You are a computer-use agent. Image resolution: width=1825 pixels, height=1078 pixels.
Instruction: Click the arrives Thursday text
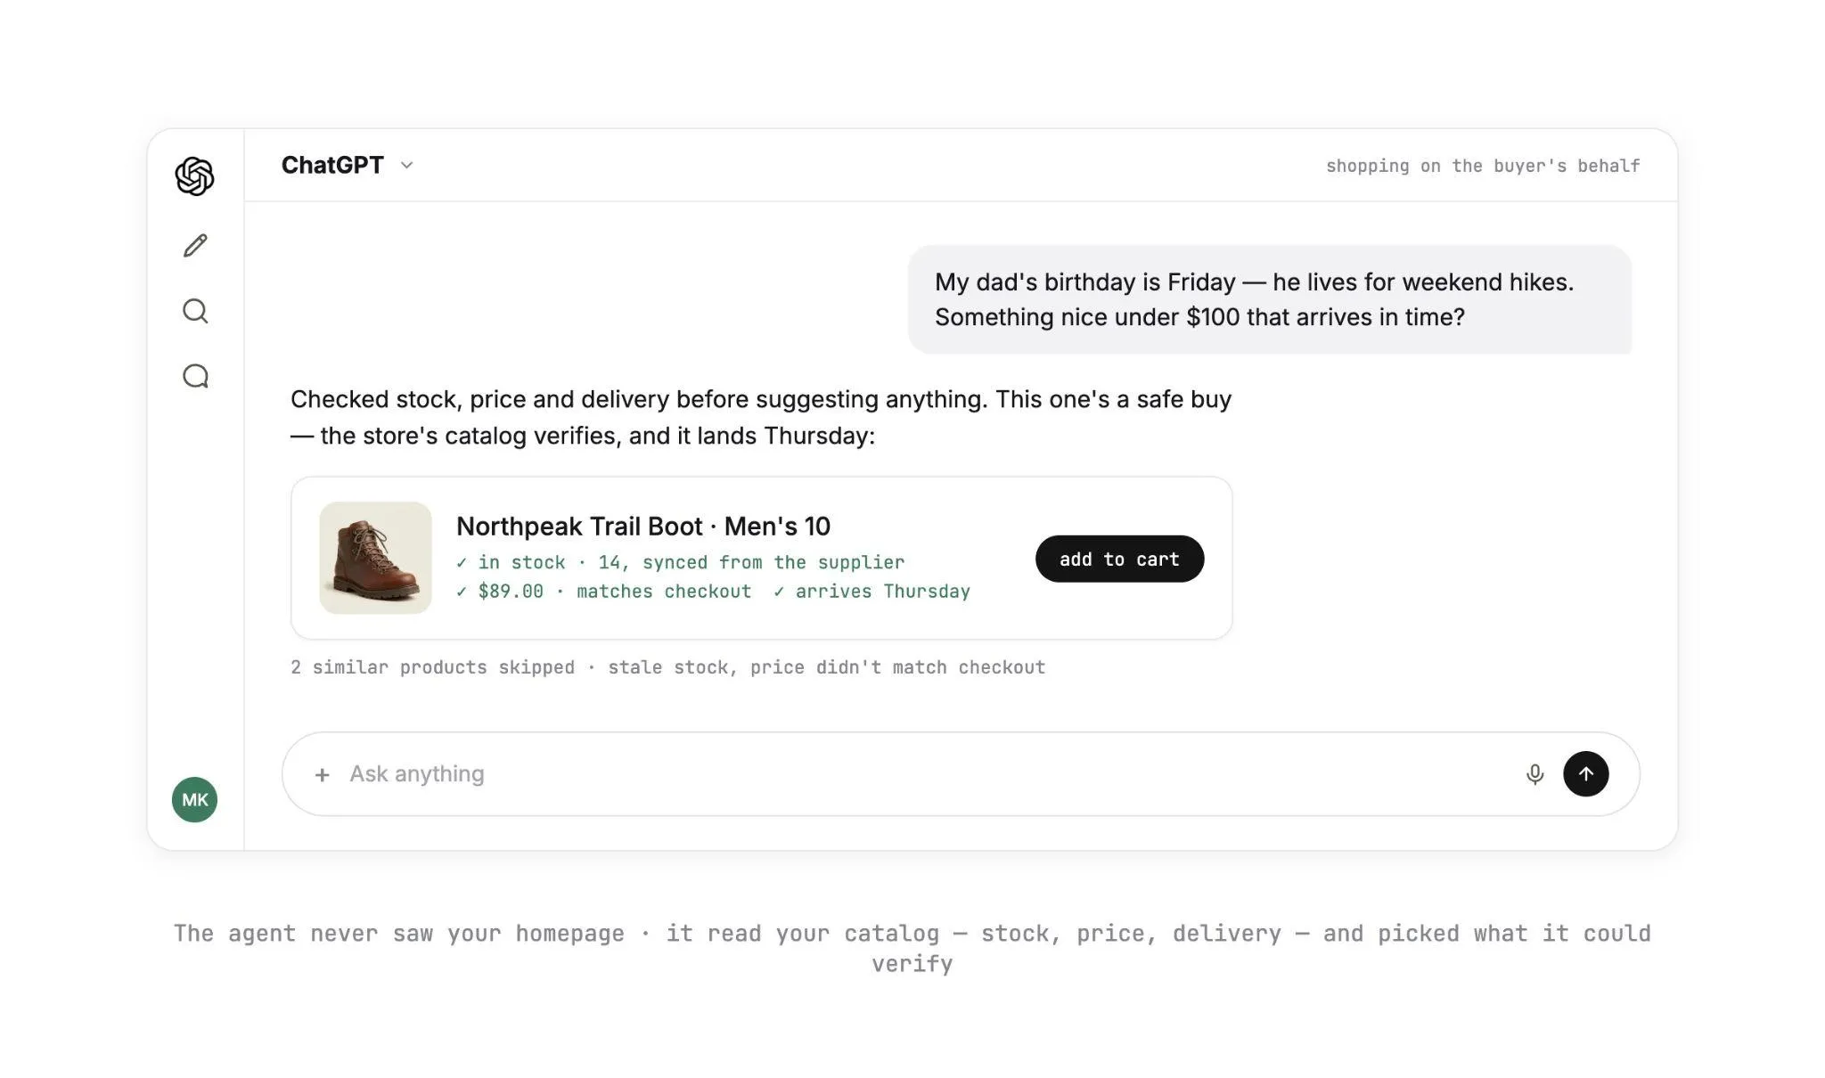(872, 592)
